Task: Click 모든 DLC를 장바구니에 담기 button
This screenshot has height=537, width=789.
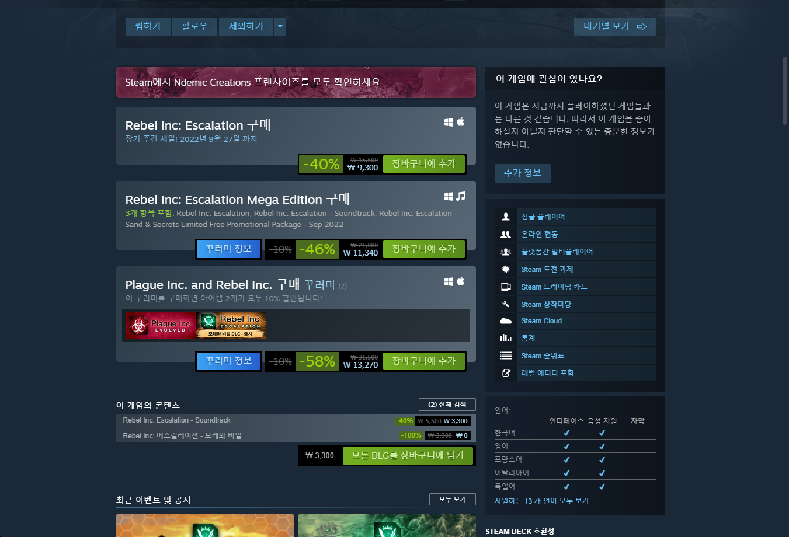Action: pos(408,456)
